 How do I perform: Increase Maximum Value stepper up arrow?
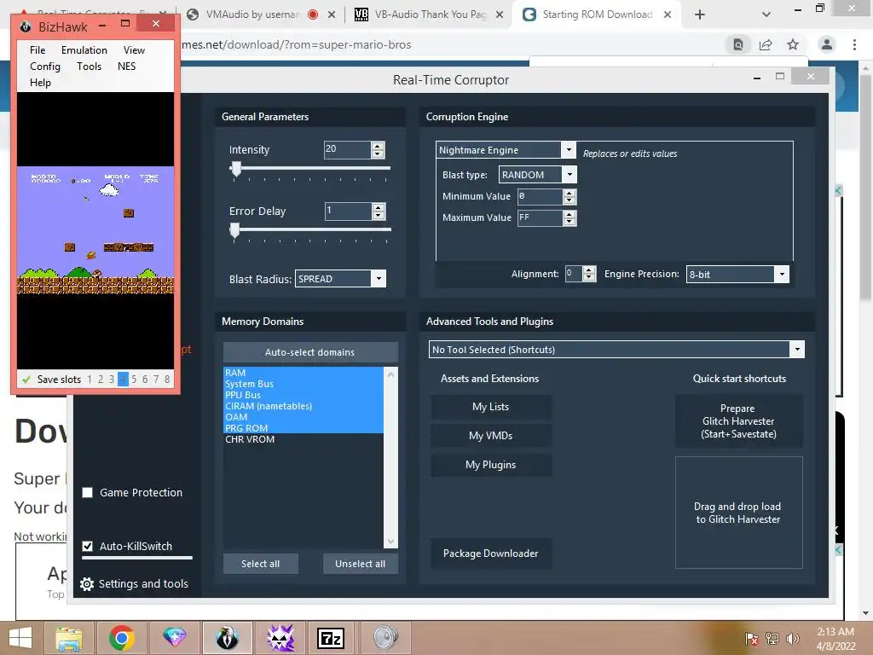[x=569, y=214]
